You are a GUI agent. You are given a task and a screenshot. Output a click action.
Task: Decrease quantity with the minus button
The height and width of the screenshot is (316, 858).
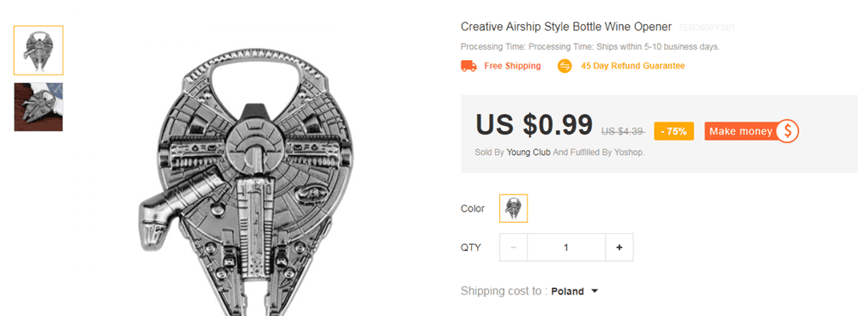[513, 247]
